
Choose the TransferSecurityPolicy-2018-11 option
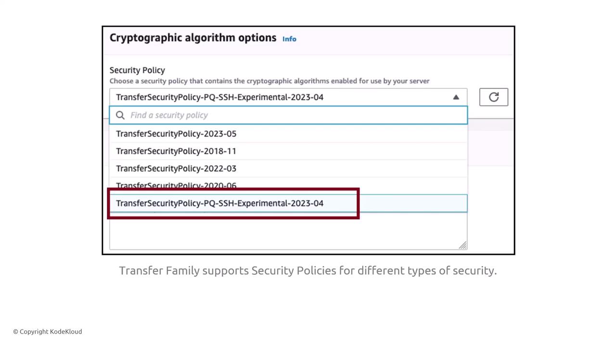[x=176, y=151]
